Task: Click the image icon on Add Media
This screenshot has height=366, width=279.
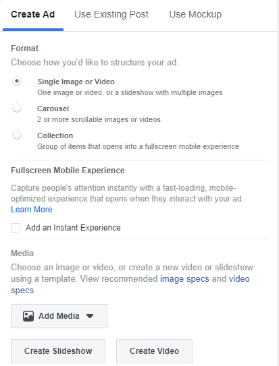Action: click(28, 316)
